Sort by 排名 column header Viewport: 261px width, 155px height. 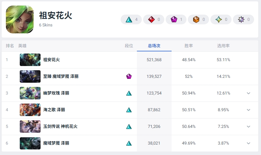(10, 46)
